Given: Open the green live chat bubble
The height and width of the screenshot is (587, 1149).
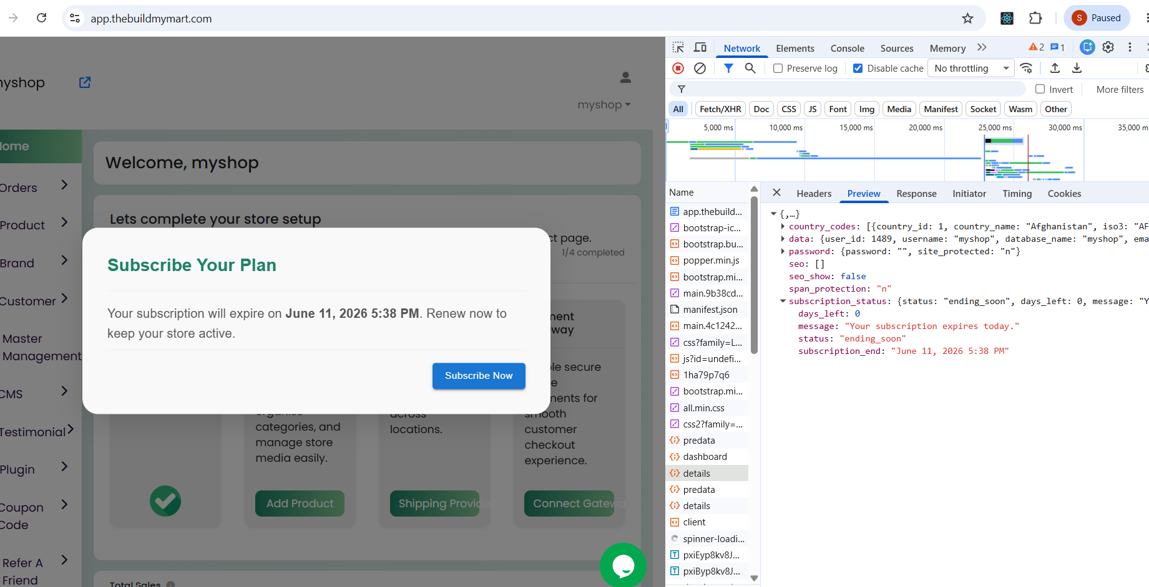Looking at the screenshot, I should click(x=623, y=565).
